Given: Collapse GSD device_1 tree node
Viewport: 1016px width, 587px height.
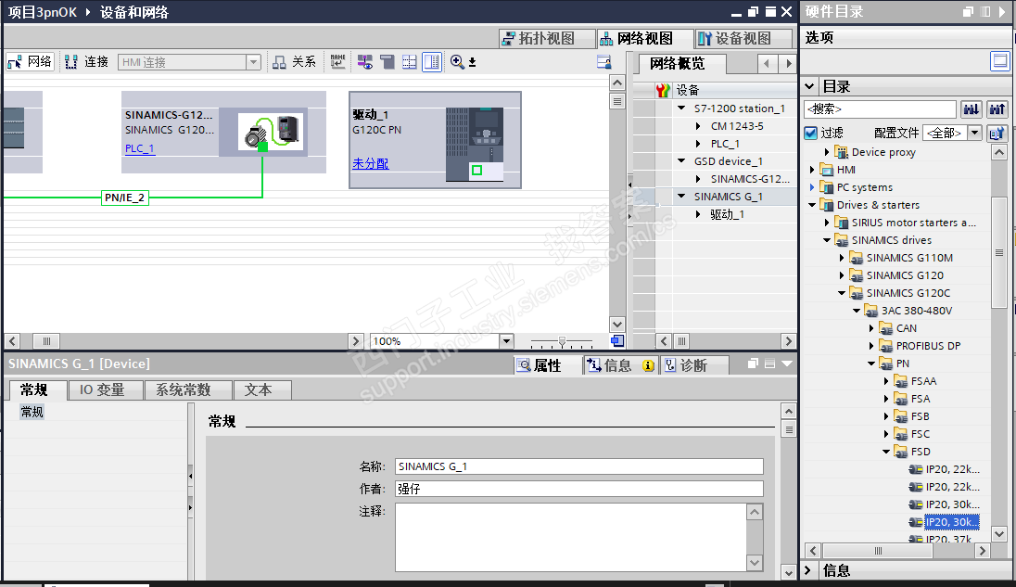Looking at the screenshot, I should click(x=681, y=160).
